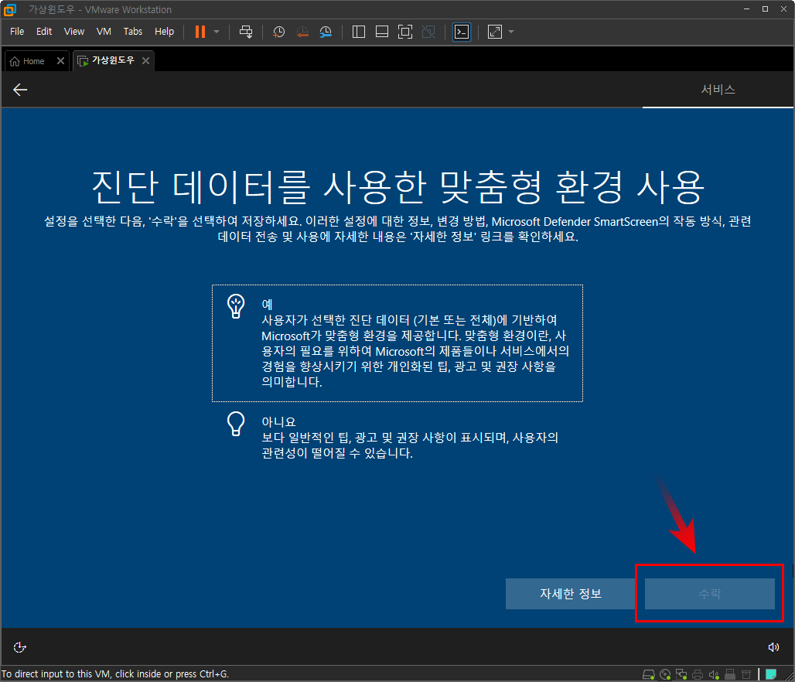Screen dimensions: 795x682
Task: Select the 아니요 option
Action: pyautogui.click(x=397, y=437)
